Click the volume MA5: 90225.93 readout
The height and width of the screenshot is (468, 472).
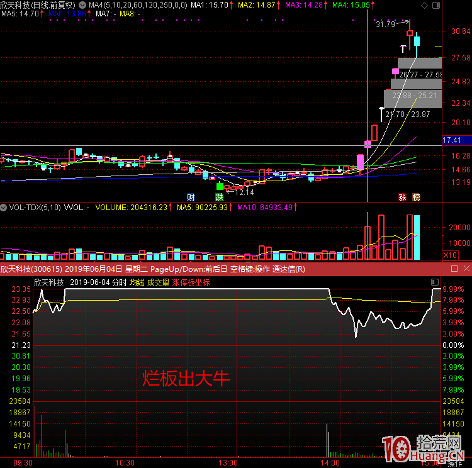click(202, 208)
